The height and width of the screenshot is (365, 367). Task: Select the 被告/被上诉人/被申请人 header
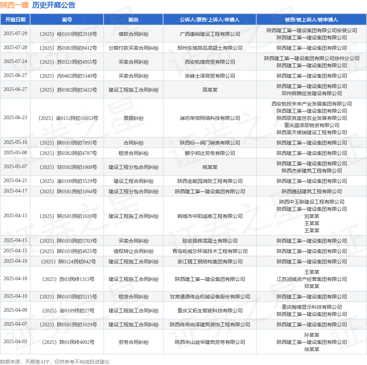[x=311, y=20]
